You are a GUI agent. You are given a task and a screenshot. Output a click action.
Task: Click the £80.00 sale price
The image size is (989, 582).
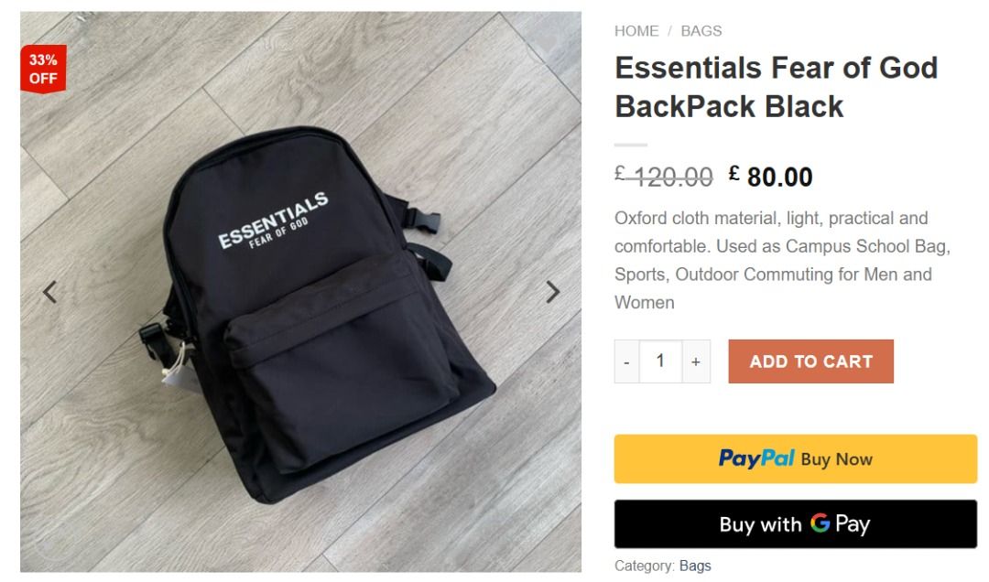pyautogui.click(x=770, y=178)
